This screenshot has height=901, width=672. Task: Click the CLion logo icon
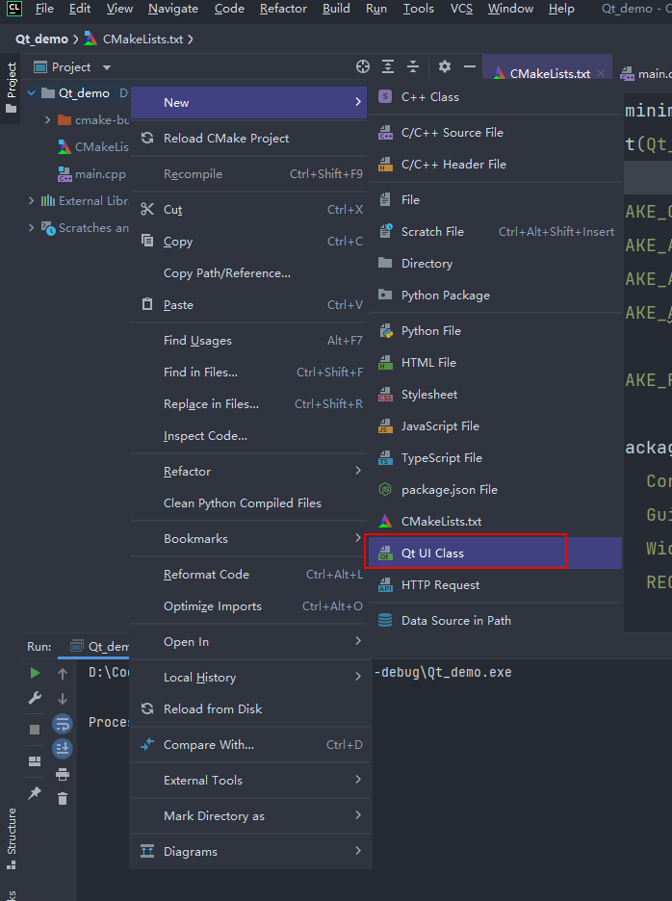(13, 9)
